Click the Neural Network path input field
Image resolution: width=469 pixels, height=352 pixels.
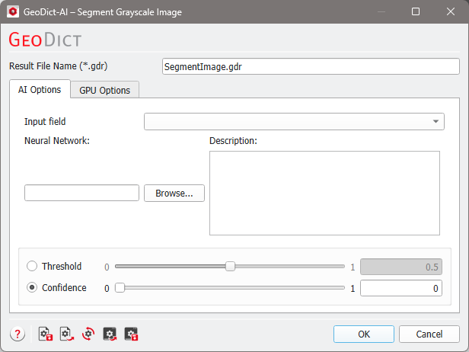coord(81,193)
